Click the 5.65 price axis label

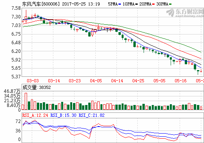(16, 68)
